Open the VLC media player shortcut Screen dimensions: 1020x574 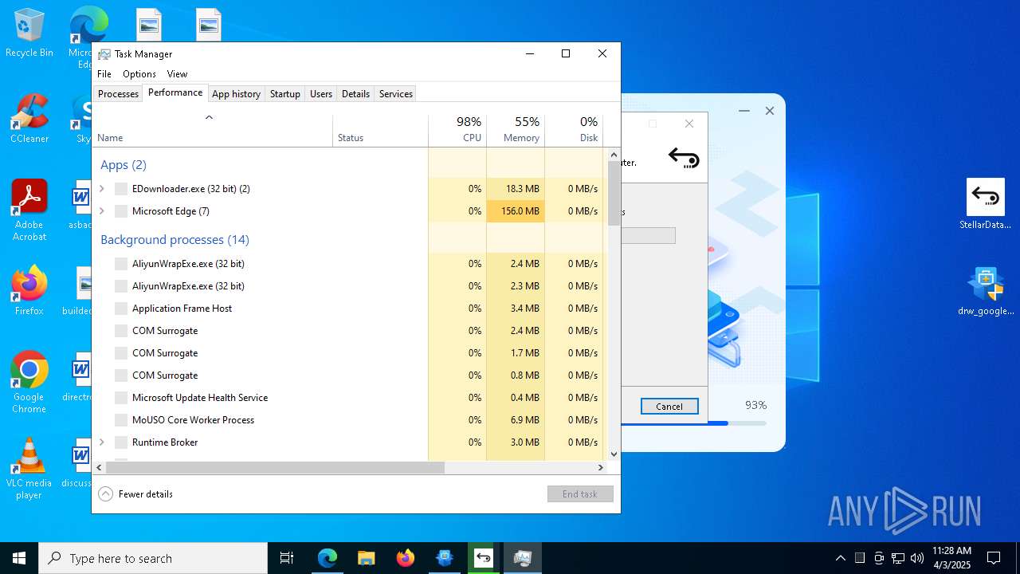pos(29,469)
